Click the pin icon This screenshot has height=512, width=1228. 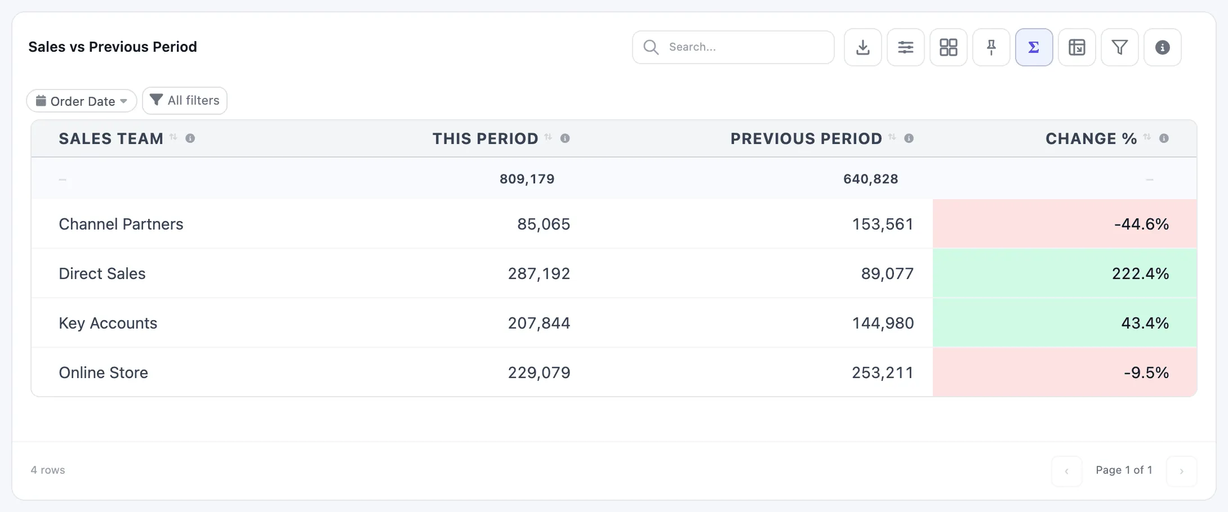pyautogui.click(x=991, y=47)
